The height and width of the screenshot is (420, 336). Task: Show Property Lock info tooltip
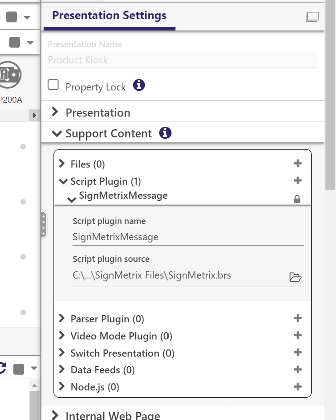click(139, 85)
